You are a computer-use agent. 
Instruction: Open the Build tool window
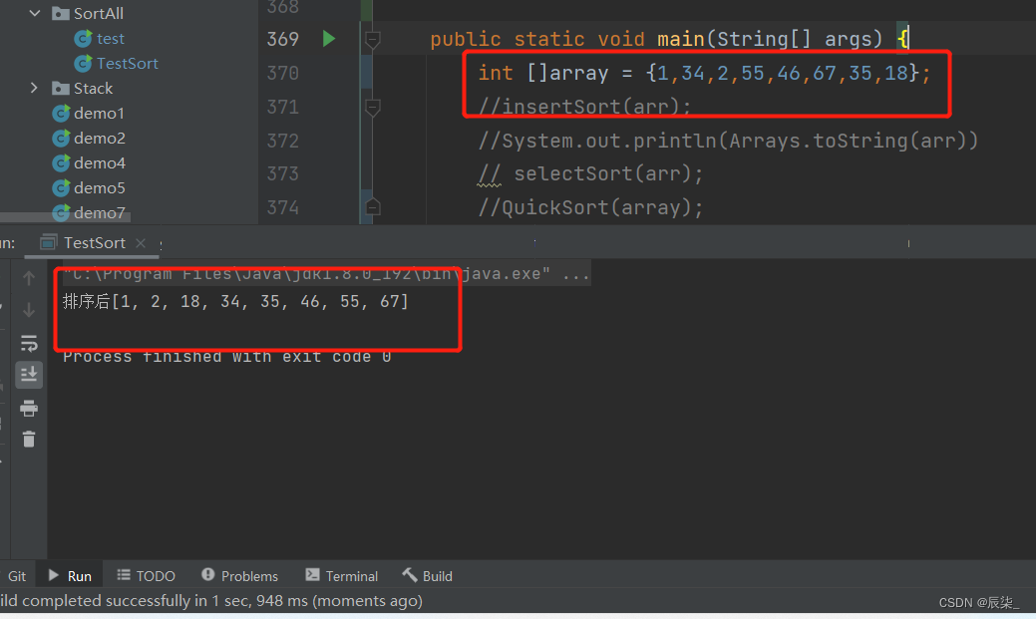pos(428,576)
